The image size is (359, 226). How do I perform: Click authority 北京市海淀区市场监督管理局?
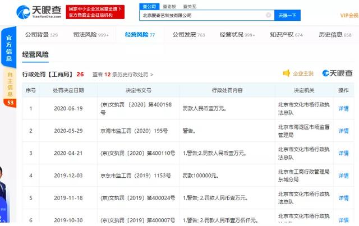(304, 131)
